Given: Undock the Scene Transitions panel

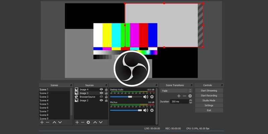Looking at the screenshot, I should 191,85.
